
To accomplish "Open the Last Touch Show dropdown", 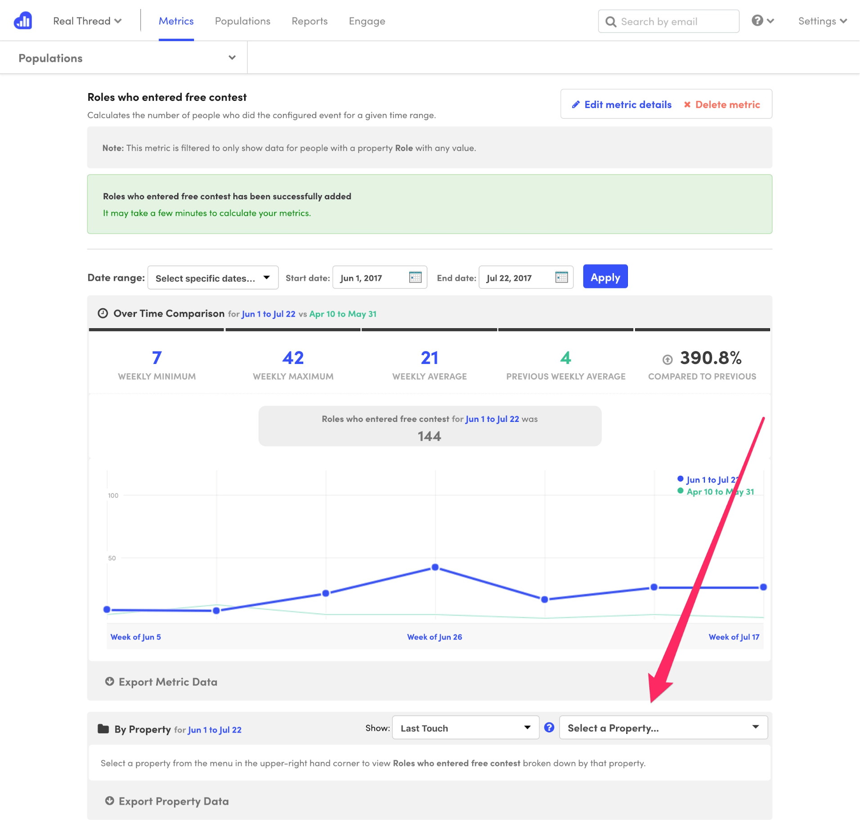I will 466,728.
